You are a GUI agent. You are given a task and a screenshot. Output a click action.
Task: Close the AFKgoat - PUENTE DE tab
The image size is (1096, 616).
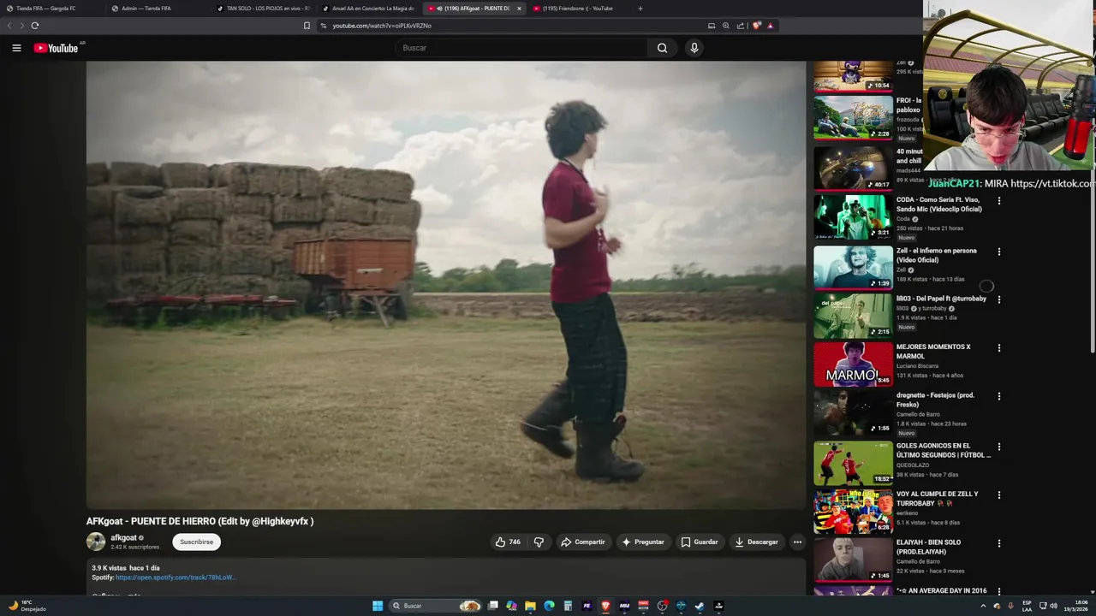coord(519,9)
